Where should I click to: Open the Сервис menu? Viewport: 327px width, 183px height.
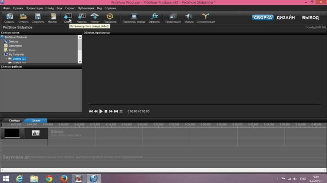[70, 8]
